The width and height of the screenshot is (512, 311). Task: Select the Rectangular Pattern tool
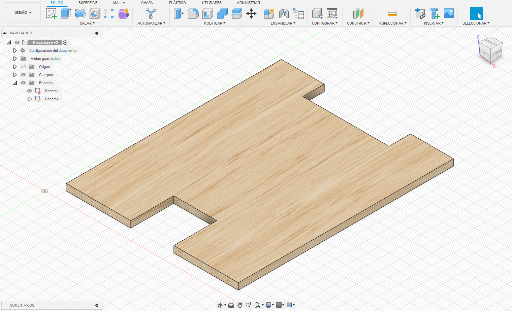click(109, 13)
